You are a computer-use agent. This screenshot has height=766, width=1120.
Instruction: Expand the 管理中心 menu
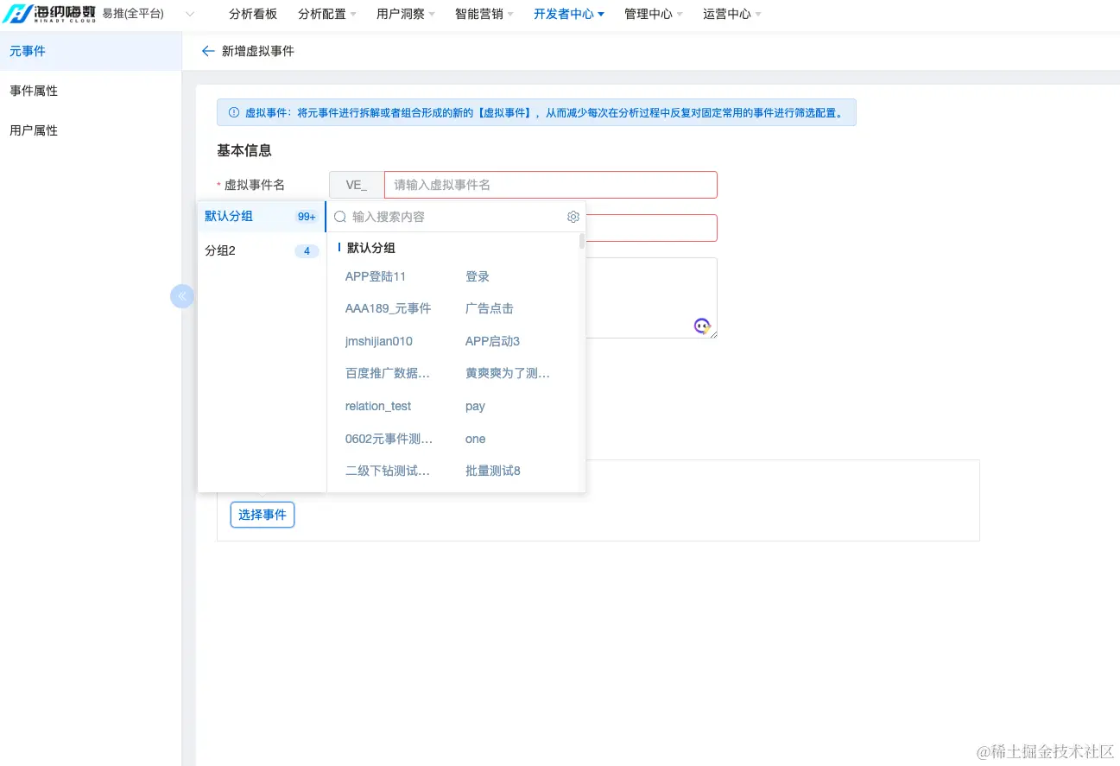653,14
